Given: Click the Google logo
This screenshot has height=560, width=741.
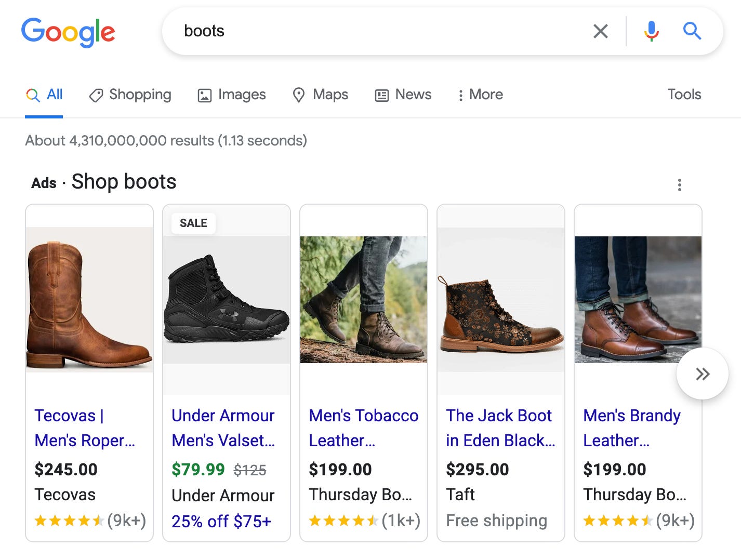Looking at the screenshot, I should click(68, 32).
